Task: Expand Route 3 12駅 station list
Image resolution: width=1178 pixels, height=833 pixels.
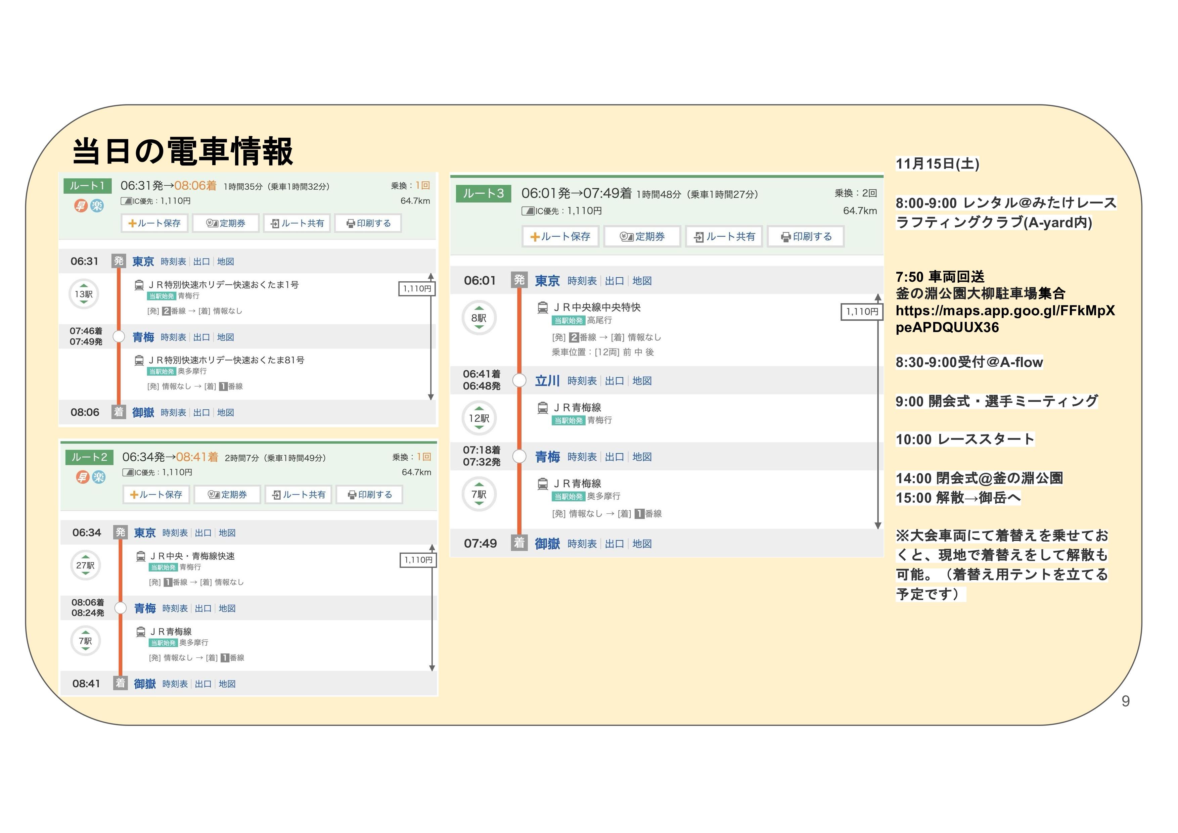Action: (x=479, y=418)
